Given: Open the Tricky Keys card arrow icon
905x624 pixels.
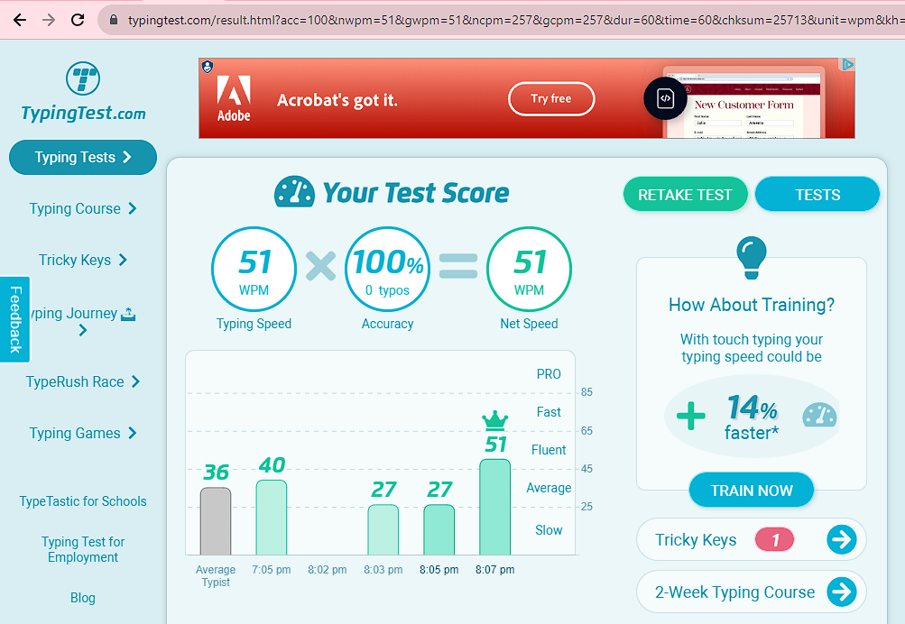Looking at the screenshot, I should click(842, 540).
